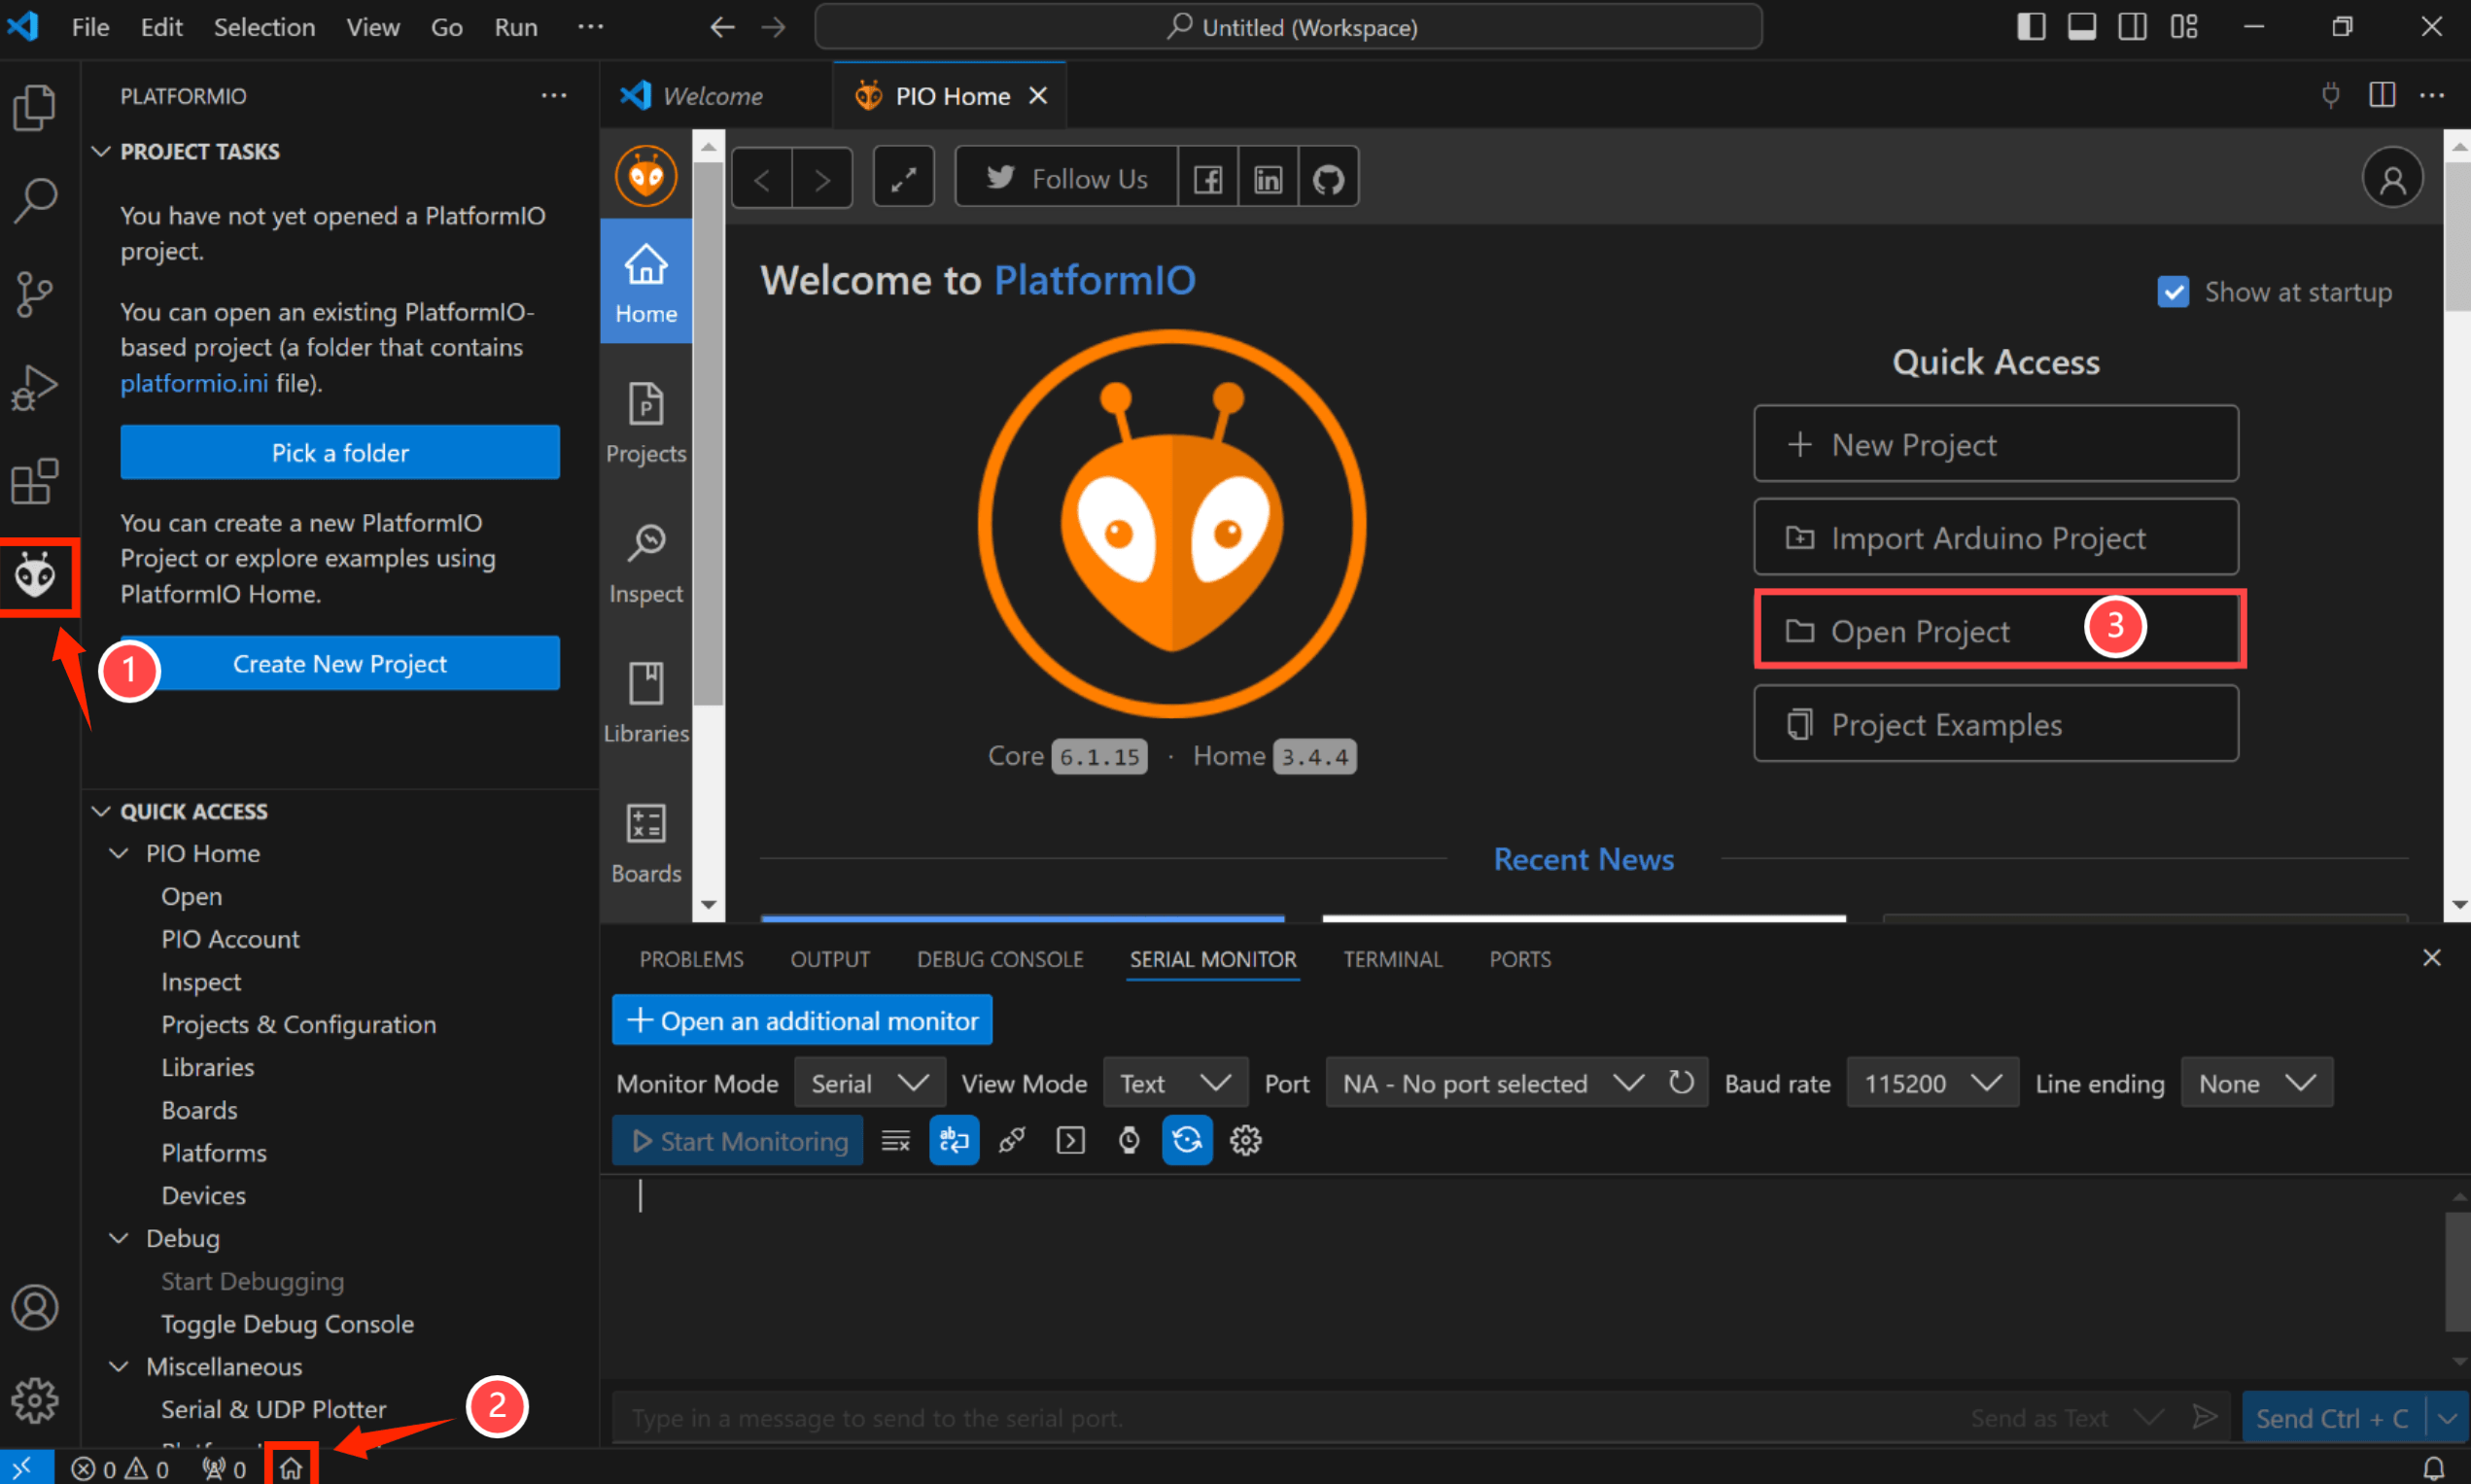Click the clear output icon in serial monitor
Image resolution: width=2471 pixels, height=1484 pixels.
pyautogui.click(x=896, y=1140)
